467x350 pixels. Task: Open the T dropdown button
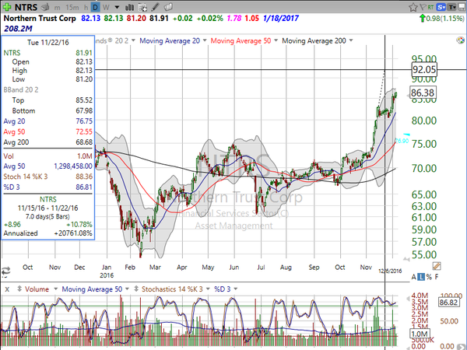tap(451, 7)
